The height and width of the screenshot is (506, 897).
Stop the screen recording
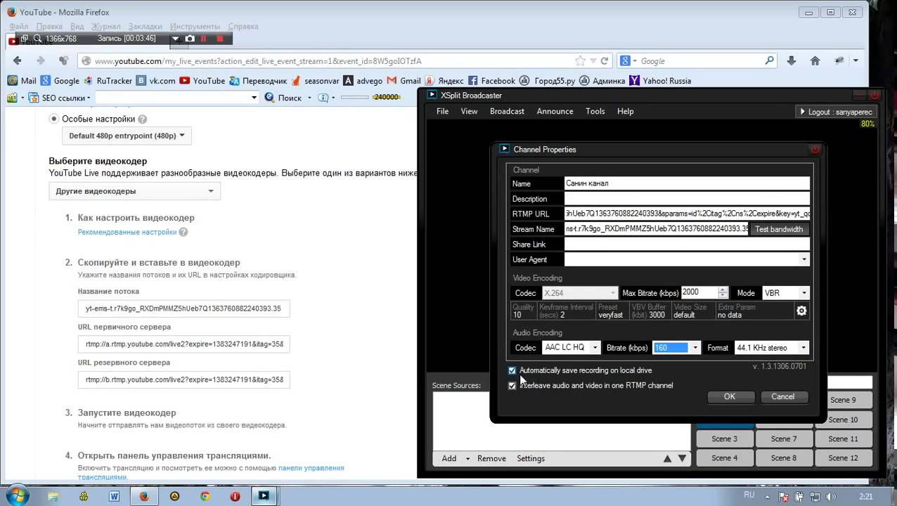click(x=219, y=39)
